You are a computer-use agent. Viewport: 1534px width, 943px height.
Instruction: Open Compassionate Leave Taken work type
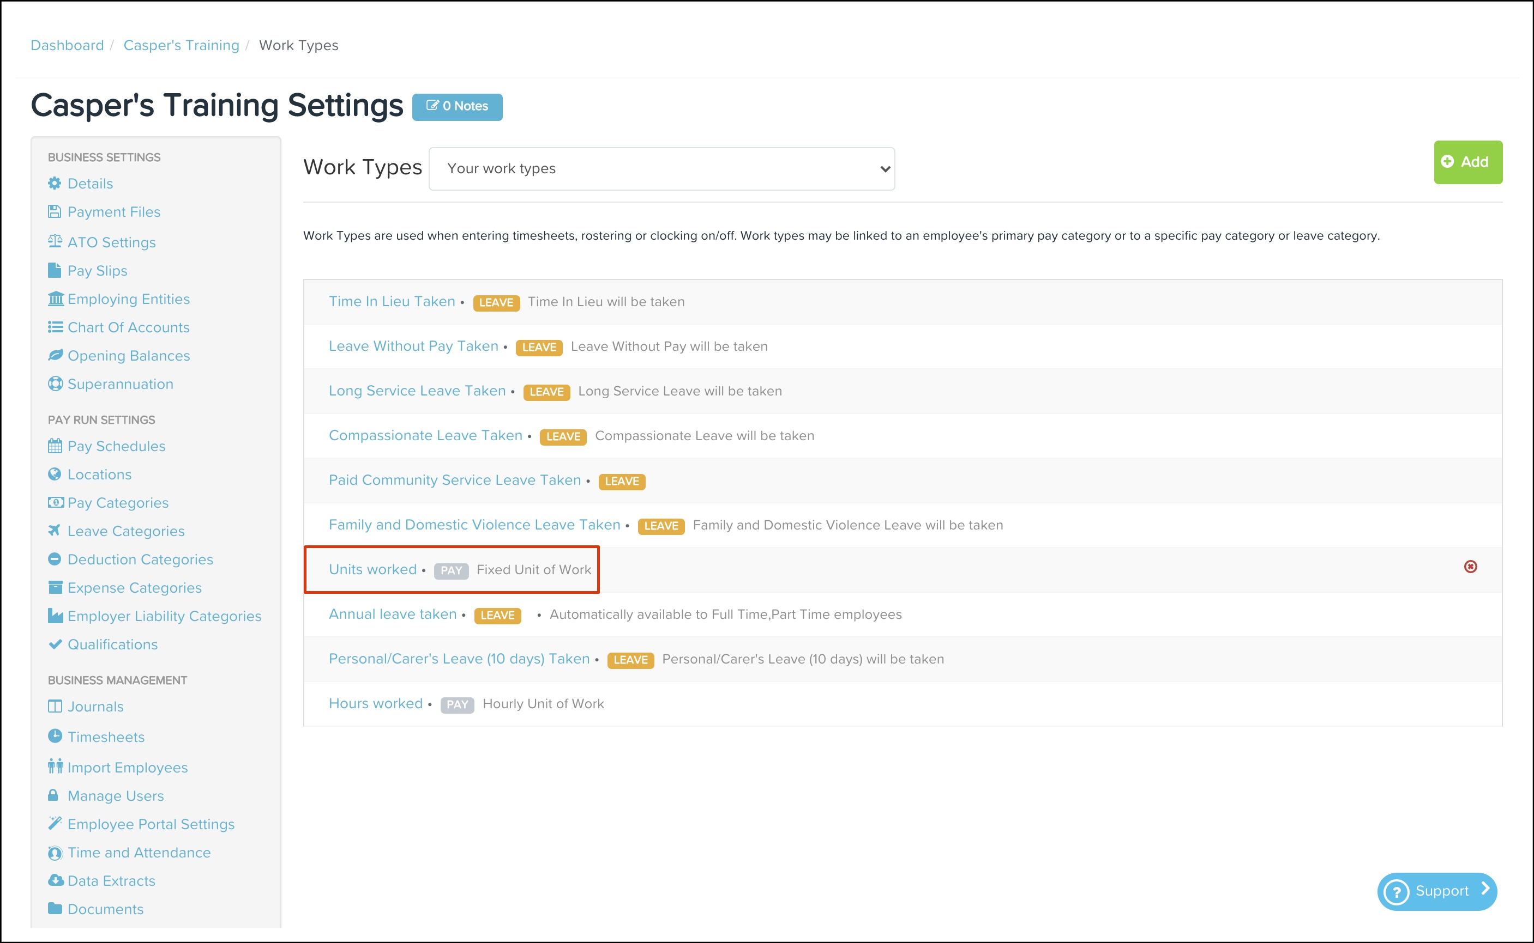(426, 435)
